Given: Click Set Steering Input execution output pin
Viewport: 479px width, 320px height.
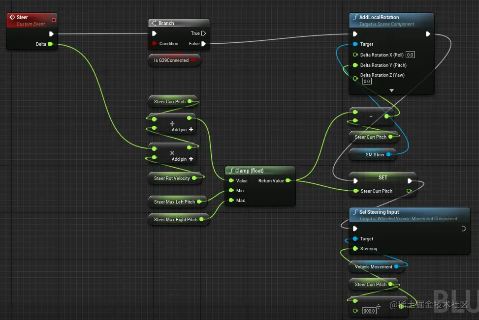Looking at the screenshot, I should [464, 229].
